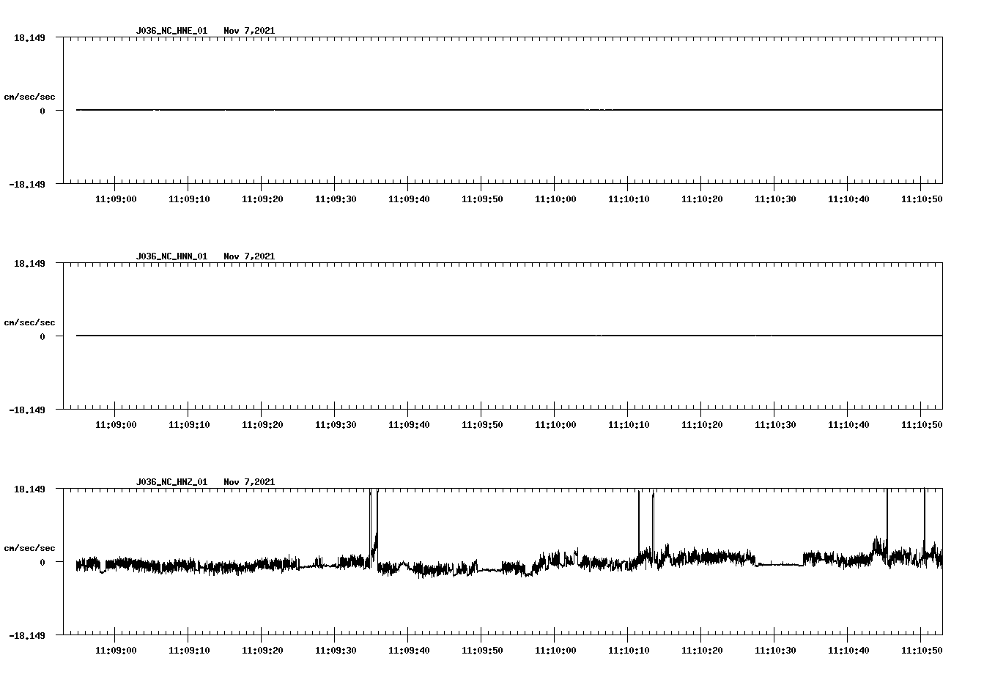Image resolution: width=995 pixels, height=677 pixels.
Task: Click 11:09:00 time label under HNE plot
Action: coord(116,199)
